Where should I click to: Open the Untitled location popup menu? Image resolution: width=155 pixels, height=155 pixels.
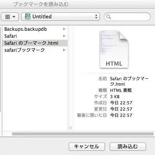click(x=61, y=17)
